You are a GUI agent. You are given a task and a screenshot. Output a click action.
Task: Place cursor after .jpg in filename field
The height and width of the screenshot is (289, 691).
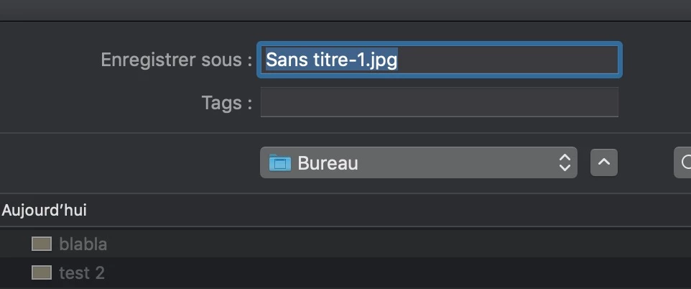click(399, 60)
